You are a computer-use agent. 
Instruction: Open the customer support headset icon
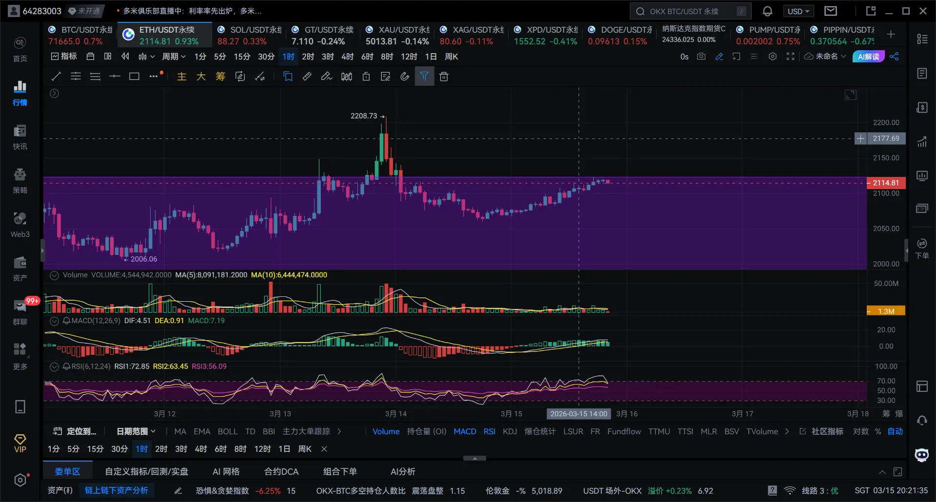pos(922,420)
